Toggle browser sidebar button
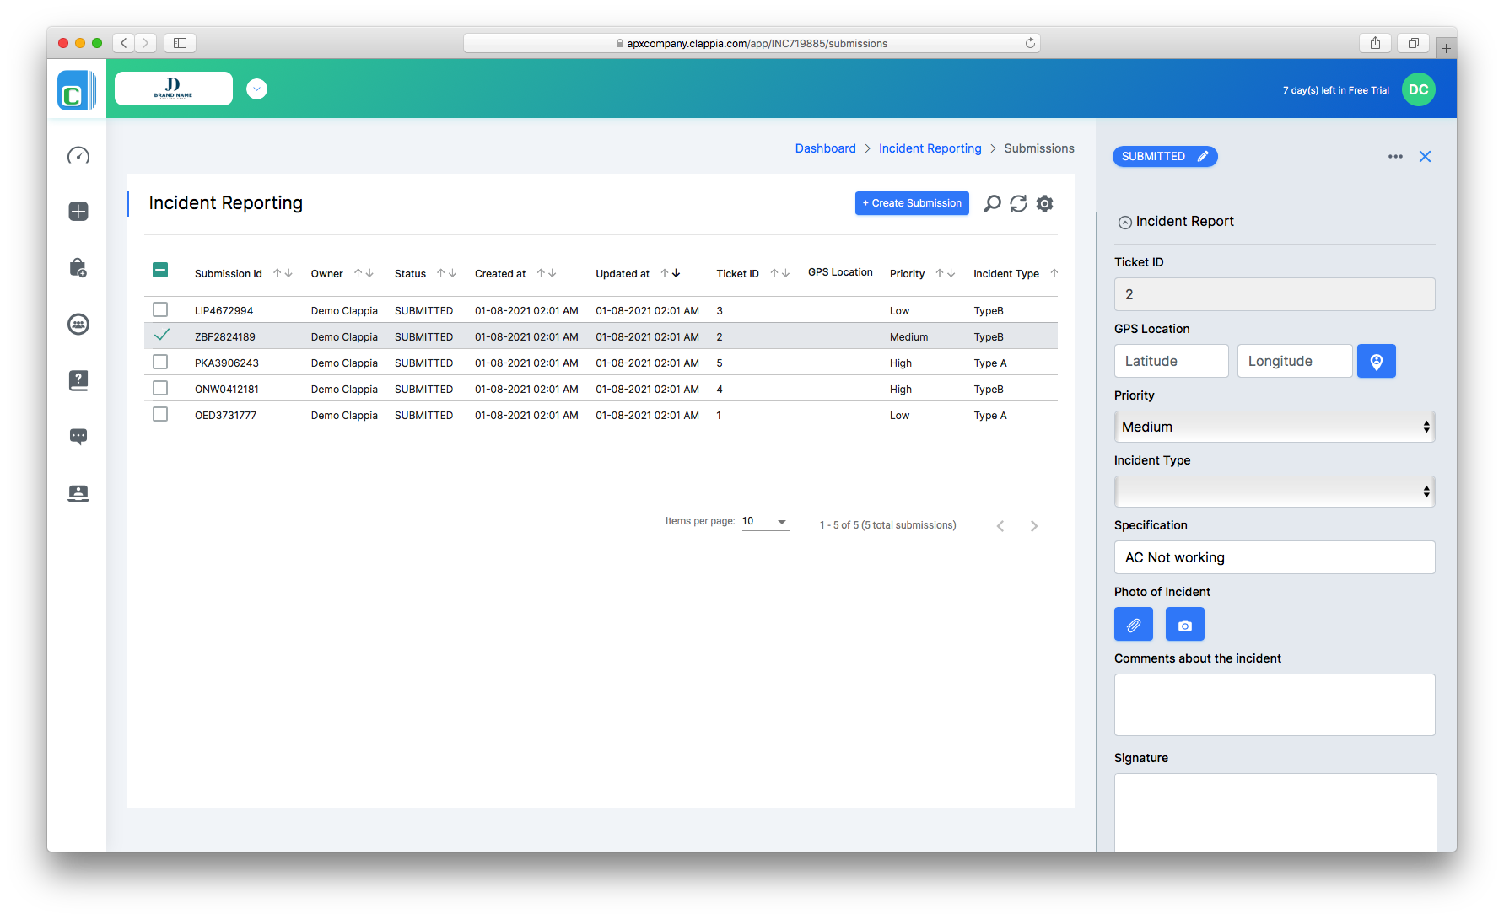This screenshot has height=919, width=1504. tap(180, 43)
